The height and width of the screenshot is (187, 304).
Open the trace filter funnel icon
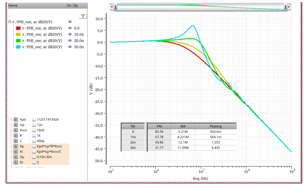(x=83, y=16)
